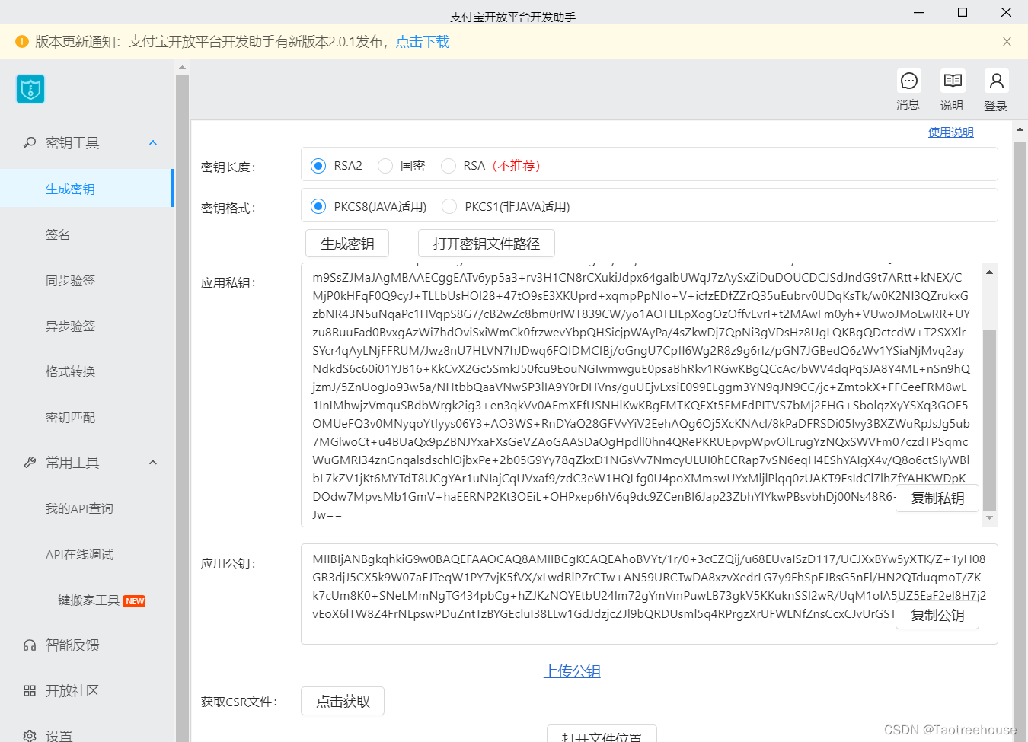Click the headset icon beside 智能反馈
1028x742 pixels.
coord(30,645)
